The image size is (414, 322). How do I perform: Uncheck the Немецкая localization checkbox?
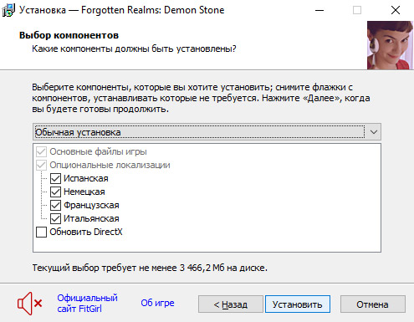click(55, 192)
